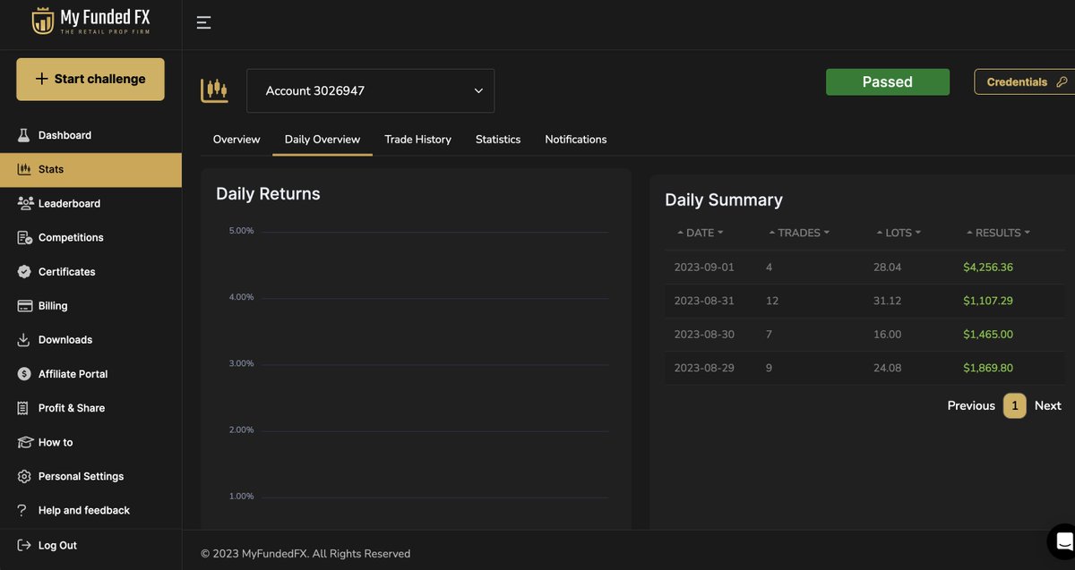
Task: Click the Daily Summary heading
Action: coord(724,200)
